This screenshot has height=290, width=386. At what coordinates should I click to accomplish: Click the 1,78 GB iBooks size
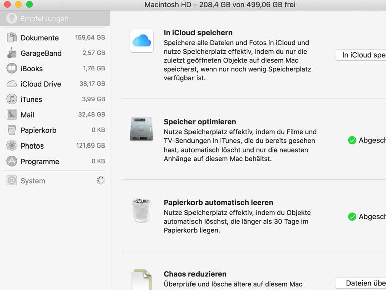coord(94,68)
